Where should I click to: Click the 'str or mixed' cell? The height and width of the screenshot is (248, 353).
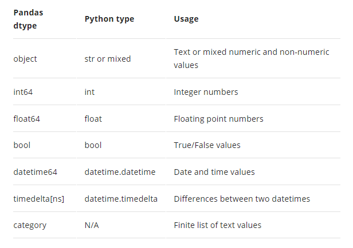(x=108, y=59)
